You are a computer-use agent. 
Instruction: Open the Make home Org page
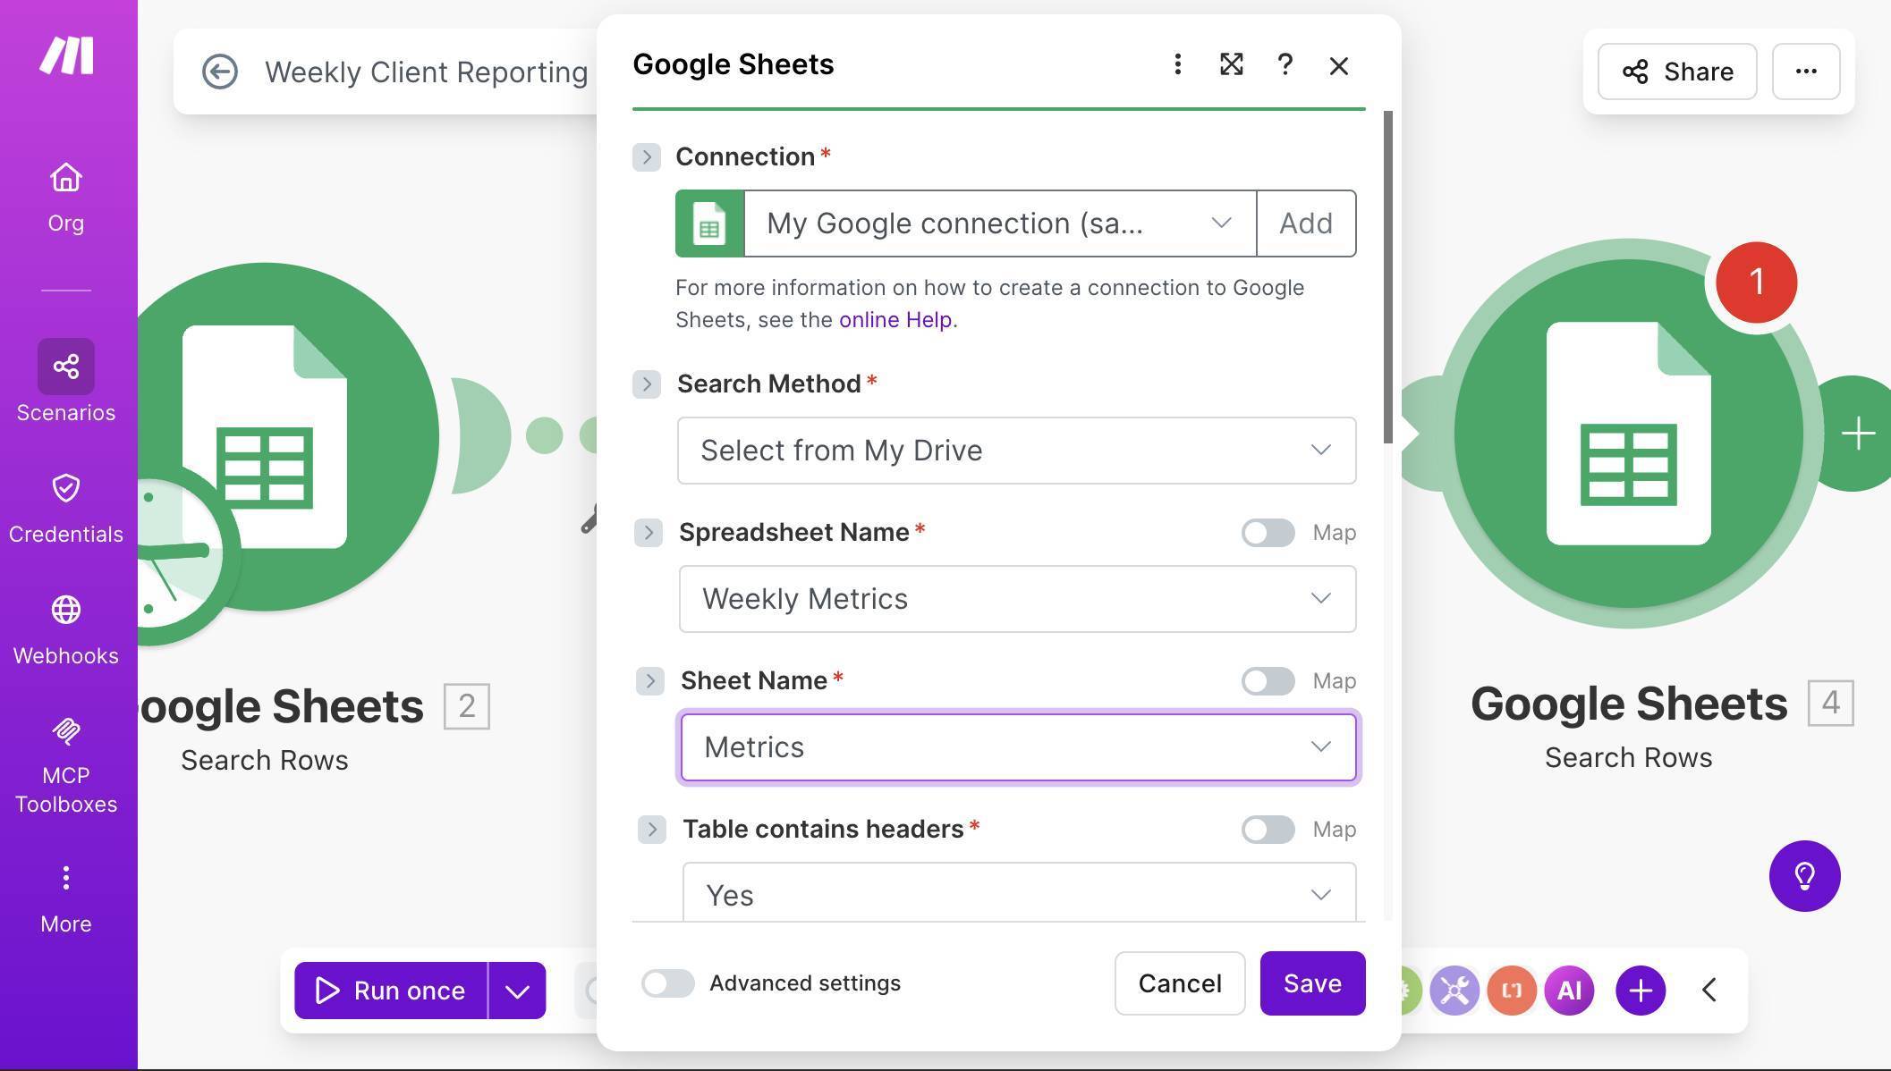[x=65, y=192]
